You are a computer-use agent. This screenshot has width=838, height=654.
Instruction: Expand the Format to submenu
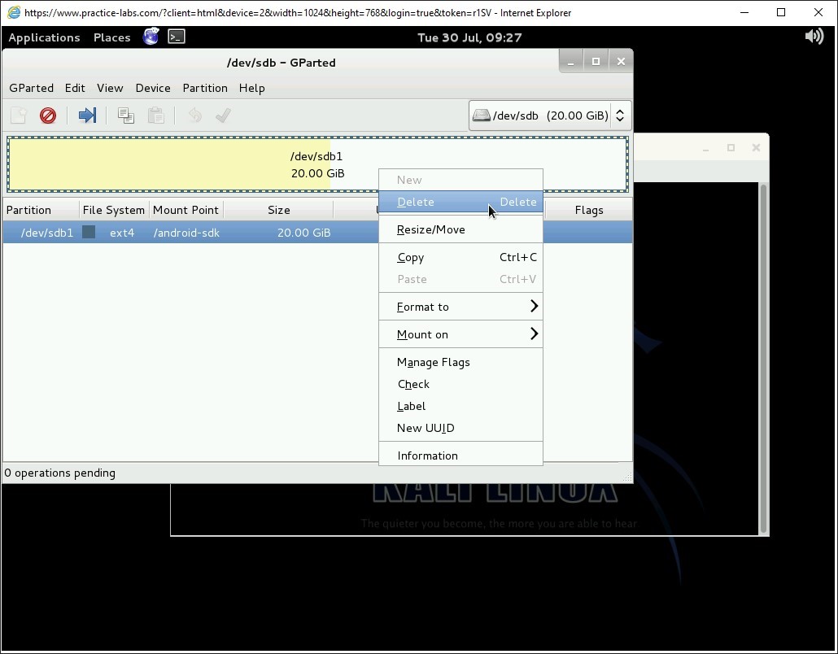(x=460, y=307)
